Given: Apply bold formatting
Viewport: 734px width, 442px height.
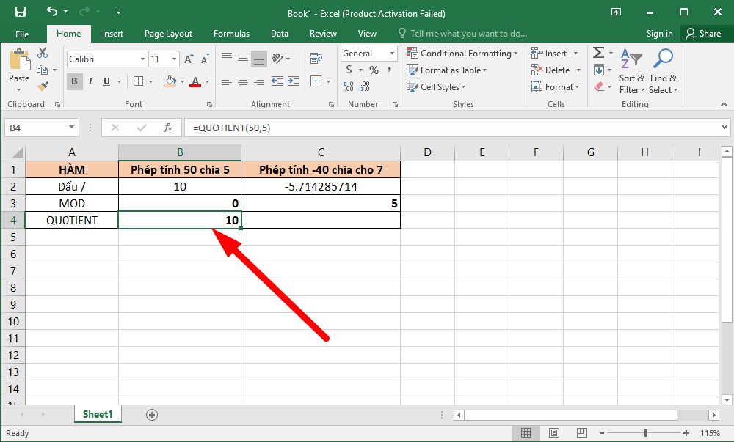Looking at the screenshot, I should point(74,81).
